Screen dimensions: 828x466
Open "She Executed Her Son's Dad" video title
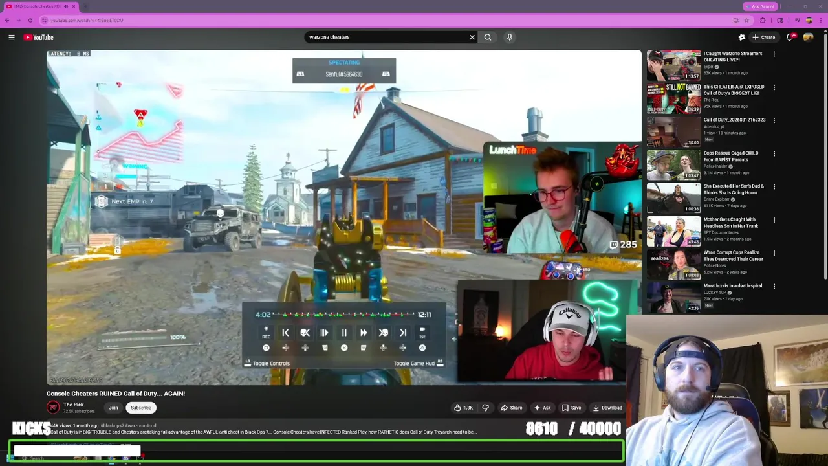[734, 189]
